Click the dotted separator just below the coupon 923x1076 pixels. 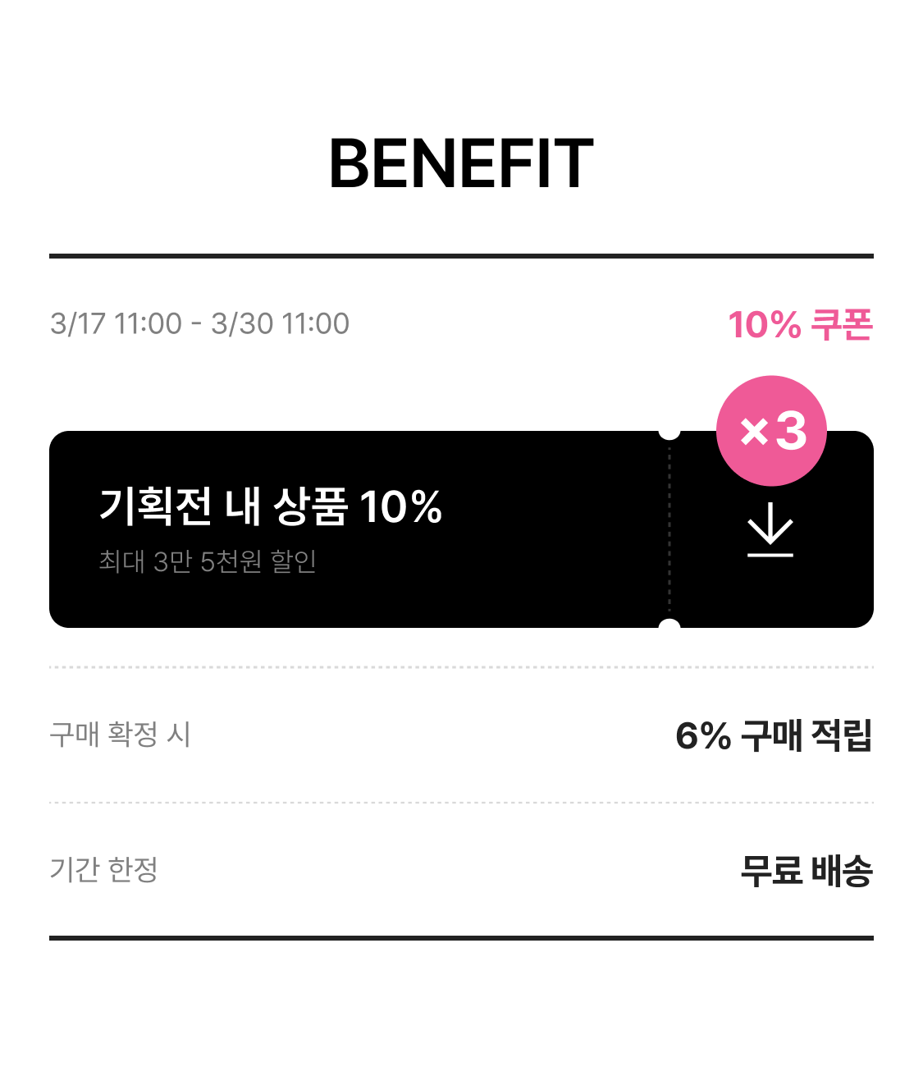461,667
